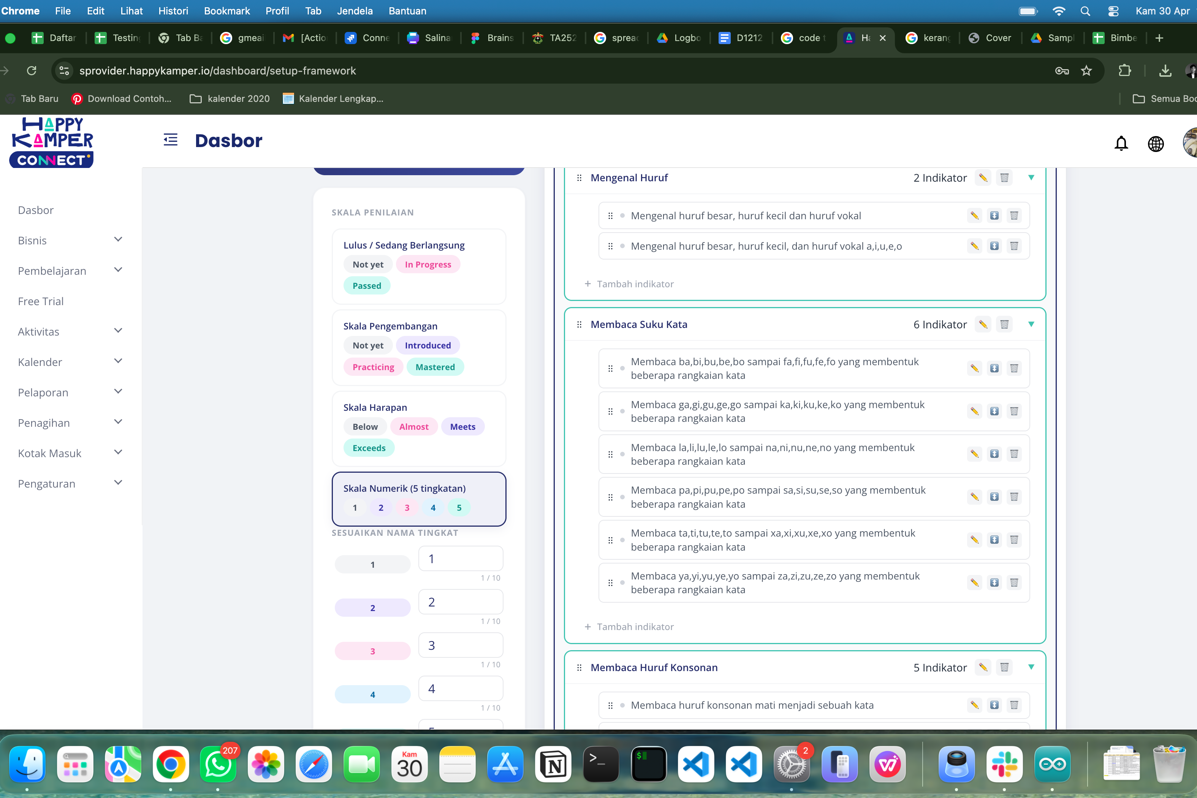Open the 'kalender 2020' bookmark folder
This screenshot has height=798, width=1197.
pos(230,99)
